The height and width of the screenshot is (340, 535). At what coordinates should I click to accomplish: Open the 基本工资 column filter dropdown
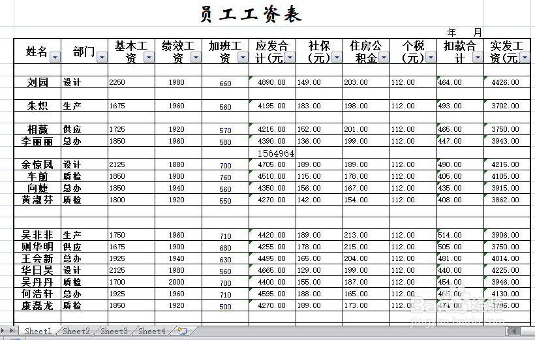click(x=149, y=57)
